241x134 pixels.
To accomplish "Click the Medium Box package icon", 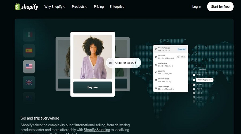I will click(156, 65).
